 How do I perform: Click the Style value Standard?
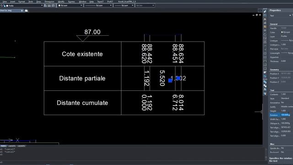pyautogui.click(x=287, y=99)
